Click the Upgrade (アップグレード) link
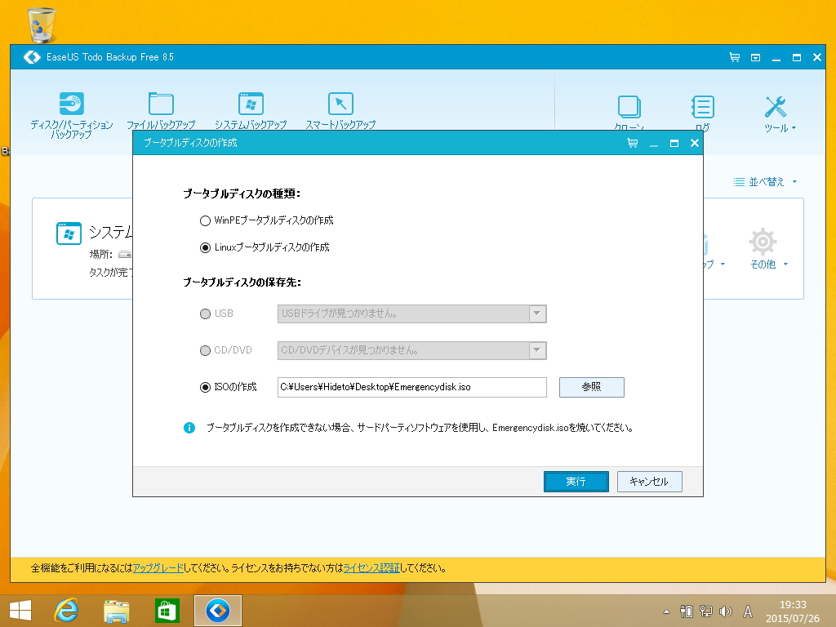This screenshot has width=836, height=627. (158, 568)
